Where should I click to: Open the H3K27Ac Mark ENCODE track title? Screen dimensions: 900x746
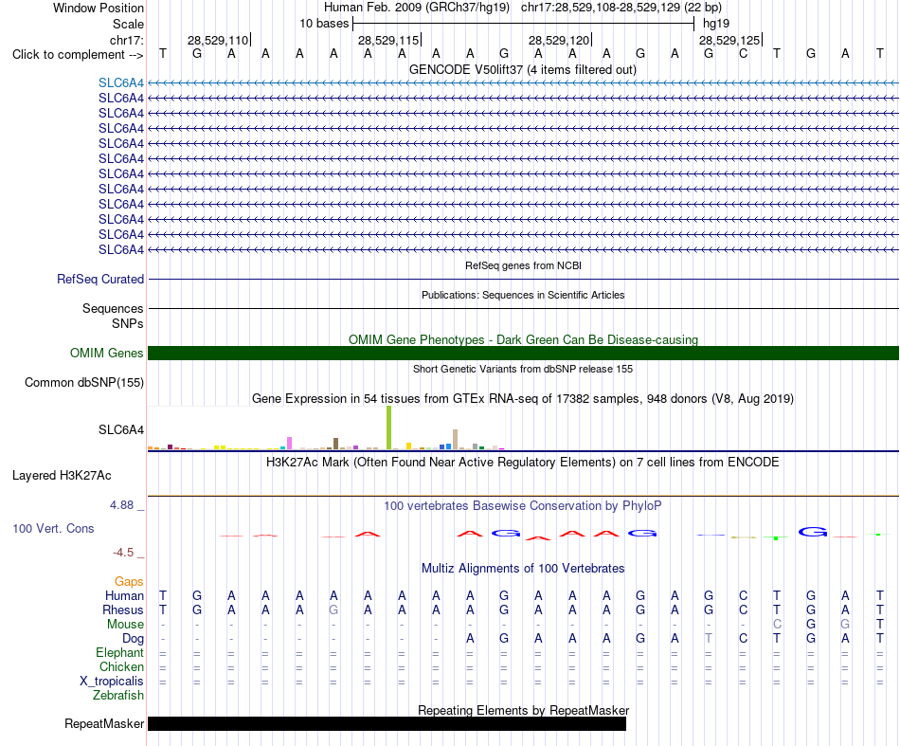[522, 463]
